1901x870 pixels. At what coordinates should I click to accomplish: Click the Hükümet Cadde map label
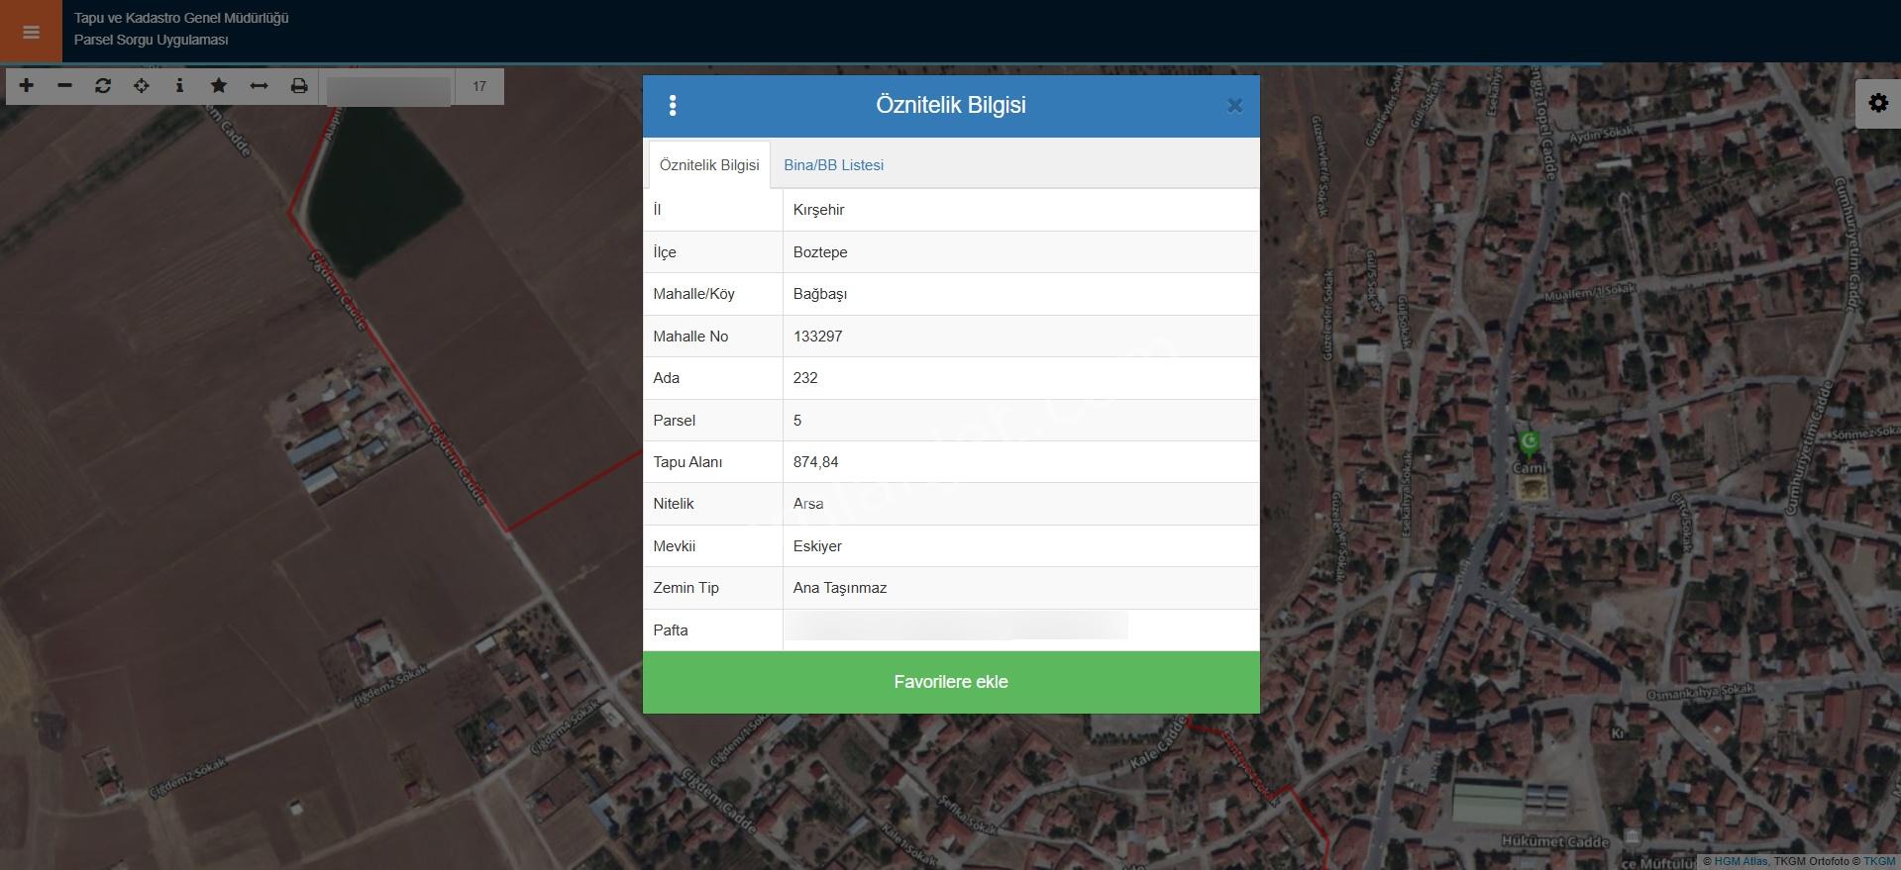point(1554,842)
